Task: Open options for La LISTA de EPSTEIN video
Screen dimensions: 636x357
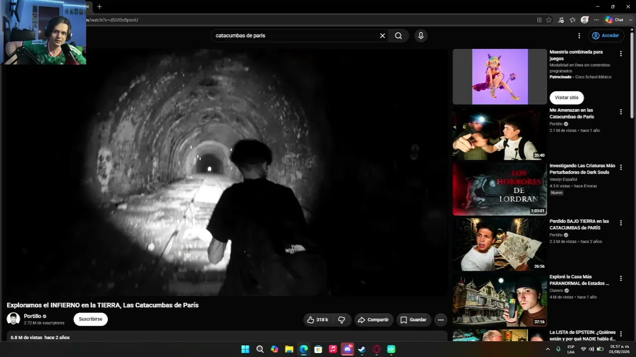Action: pyautogui.click(x=621, y=334)
